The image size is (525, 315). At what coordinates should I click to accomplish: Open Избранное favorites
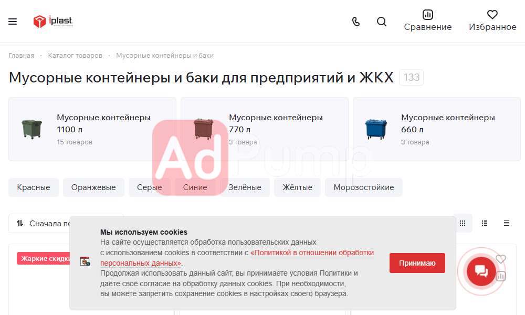pos(492,20)
